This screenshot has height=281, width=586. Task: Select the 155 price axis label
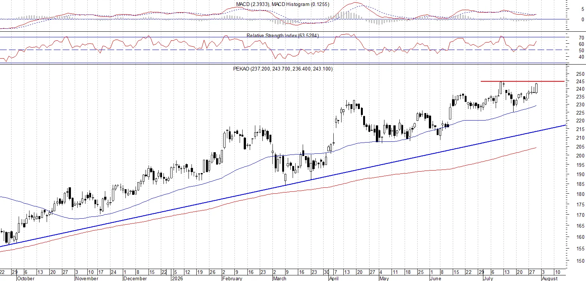coord(580,249)
